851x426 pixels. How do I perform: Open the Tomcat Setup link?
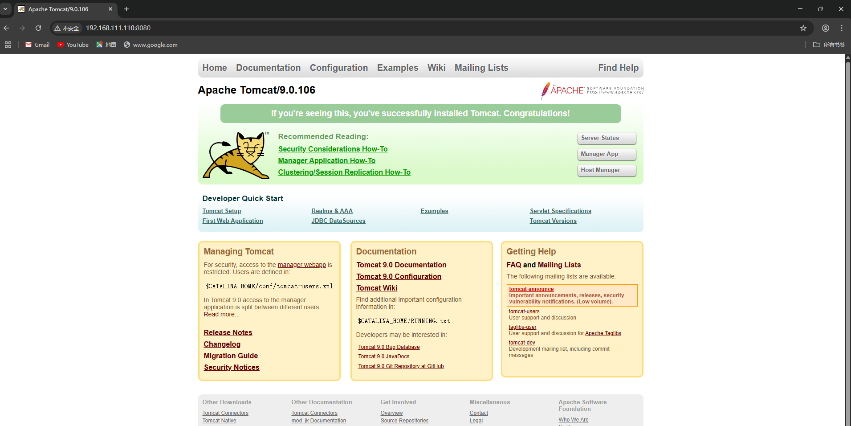point(222,211)
